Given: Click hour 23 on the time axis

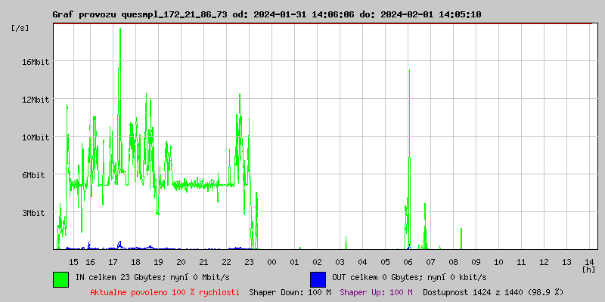Looking at the screenshot, I should pyautogui.click(x=249, y=261).
